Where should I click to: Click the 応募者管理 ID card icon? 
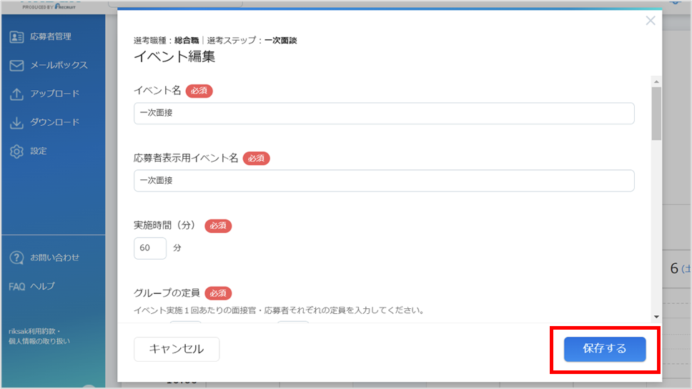pyautogui.click(x=16, y=36)
